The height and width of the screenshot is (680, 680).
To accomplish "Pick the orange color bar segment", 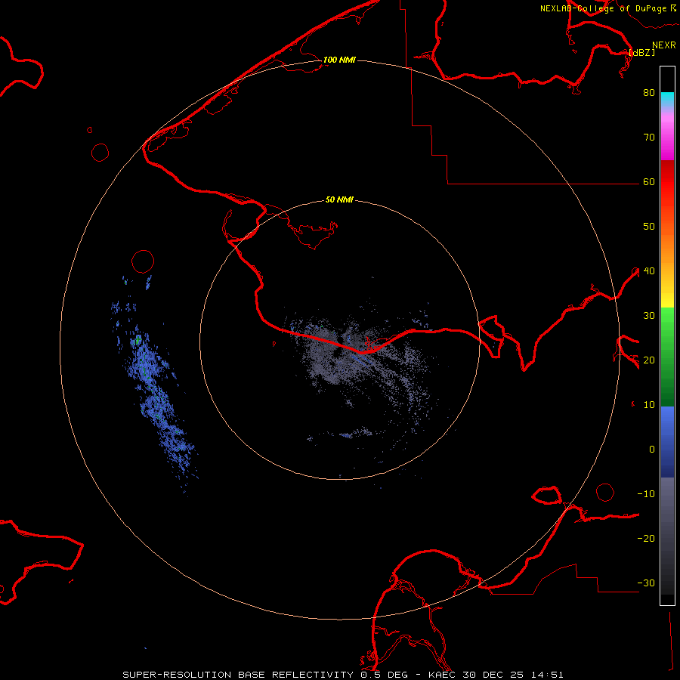I will [x=667, y=247].
